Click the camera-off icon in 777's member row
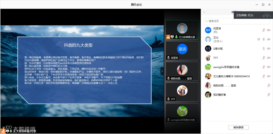Image resolution: width=273 pixels, height=134 pixels. (x=269, y=58)
